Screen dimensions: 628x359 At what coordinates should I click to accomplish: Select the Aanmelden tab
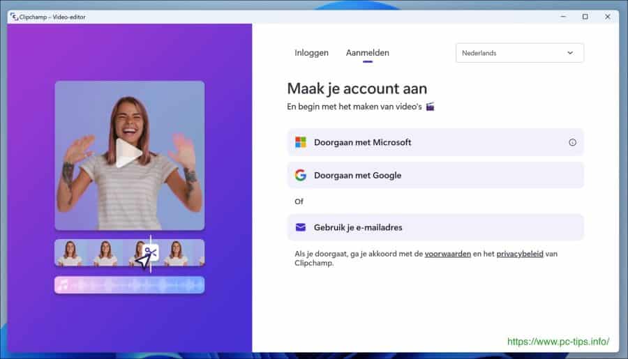pyautogui.click(x=367, y=53)
